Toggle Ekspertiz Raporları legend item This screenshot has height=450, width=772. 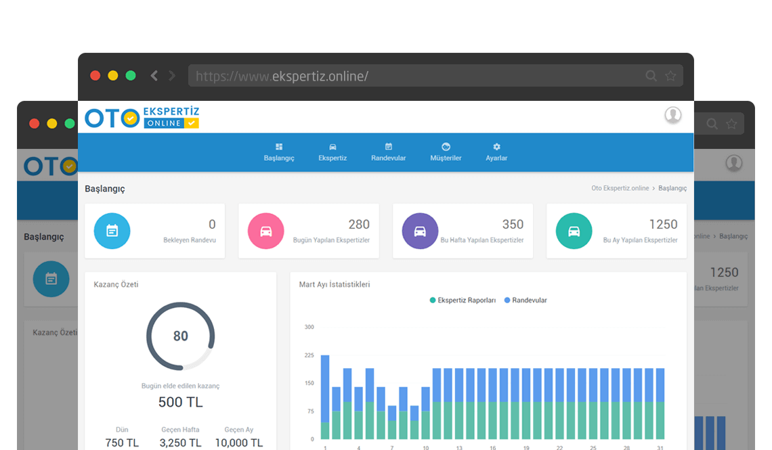click(x=463, y=300)
